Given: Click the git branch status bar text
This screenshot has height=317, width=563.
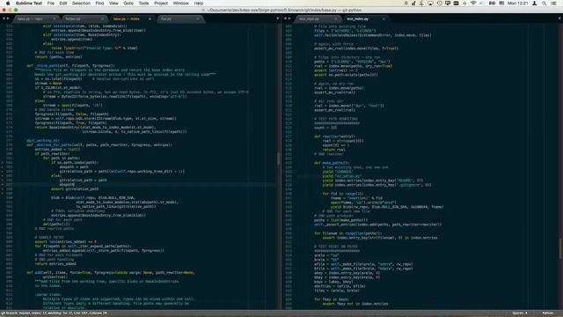Looking at the screenshot, I should point(54,313).
